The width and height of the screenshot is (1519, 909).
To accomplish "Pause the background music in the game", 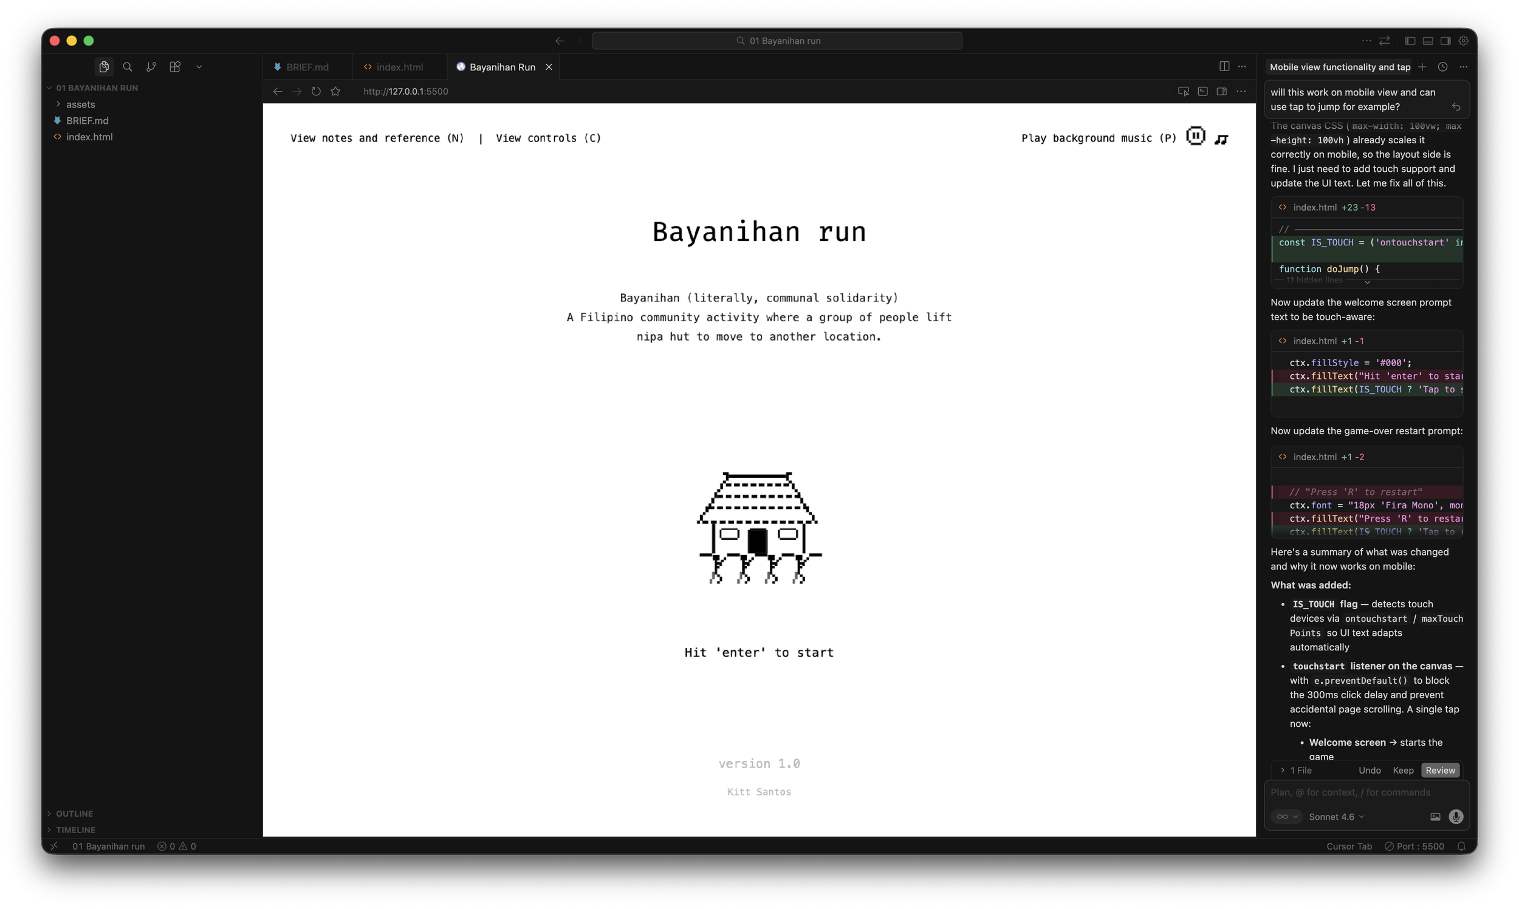I will (1196, 136).
